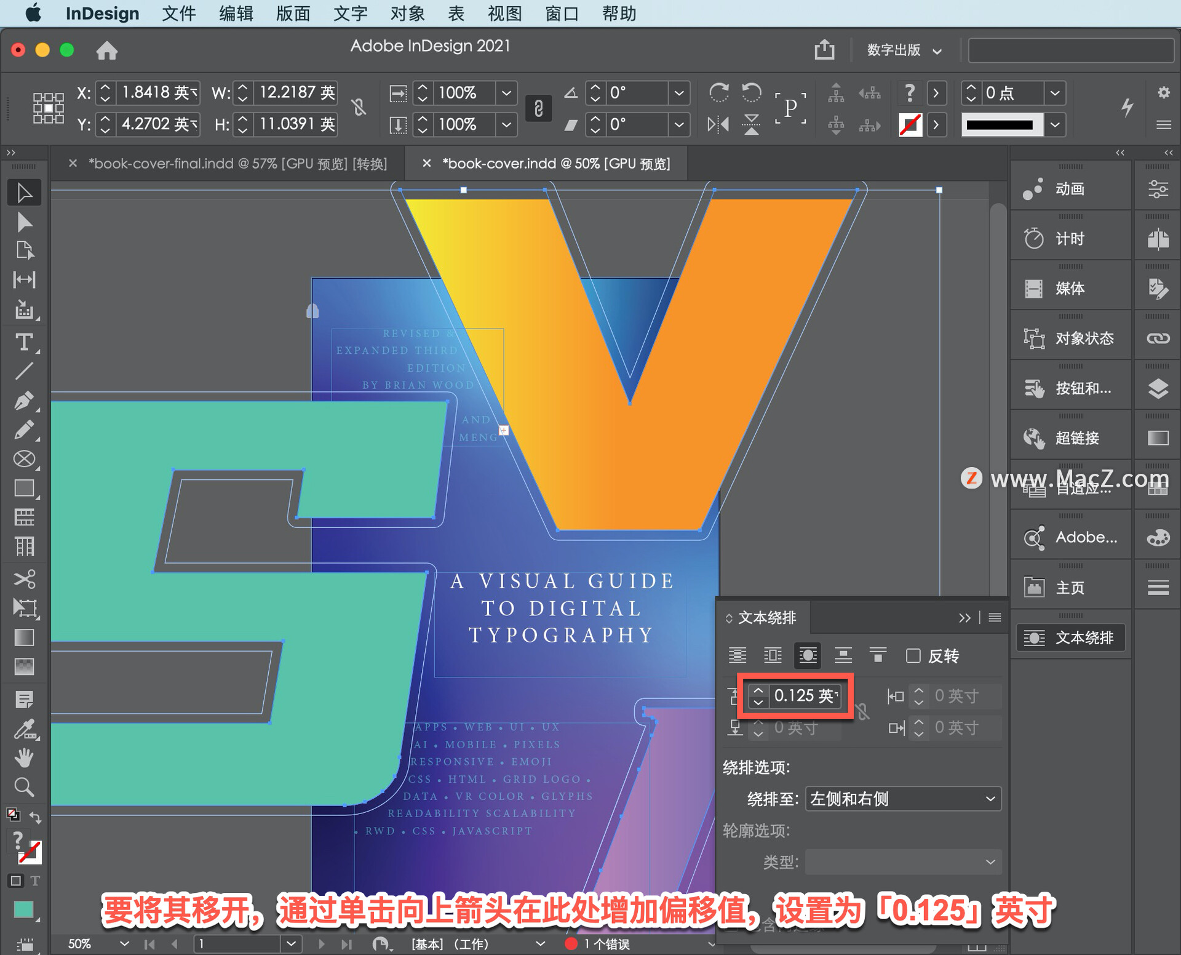Click the share/export icon in title bar
Viewport: 1181px width, 955px height.
[x=824, y=49]
